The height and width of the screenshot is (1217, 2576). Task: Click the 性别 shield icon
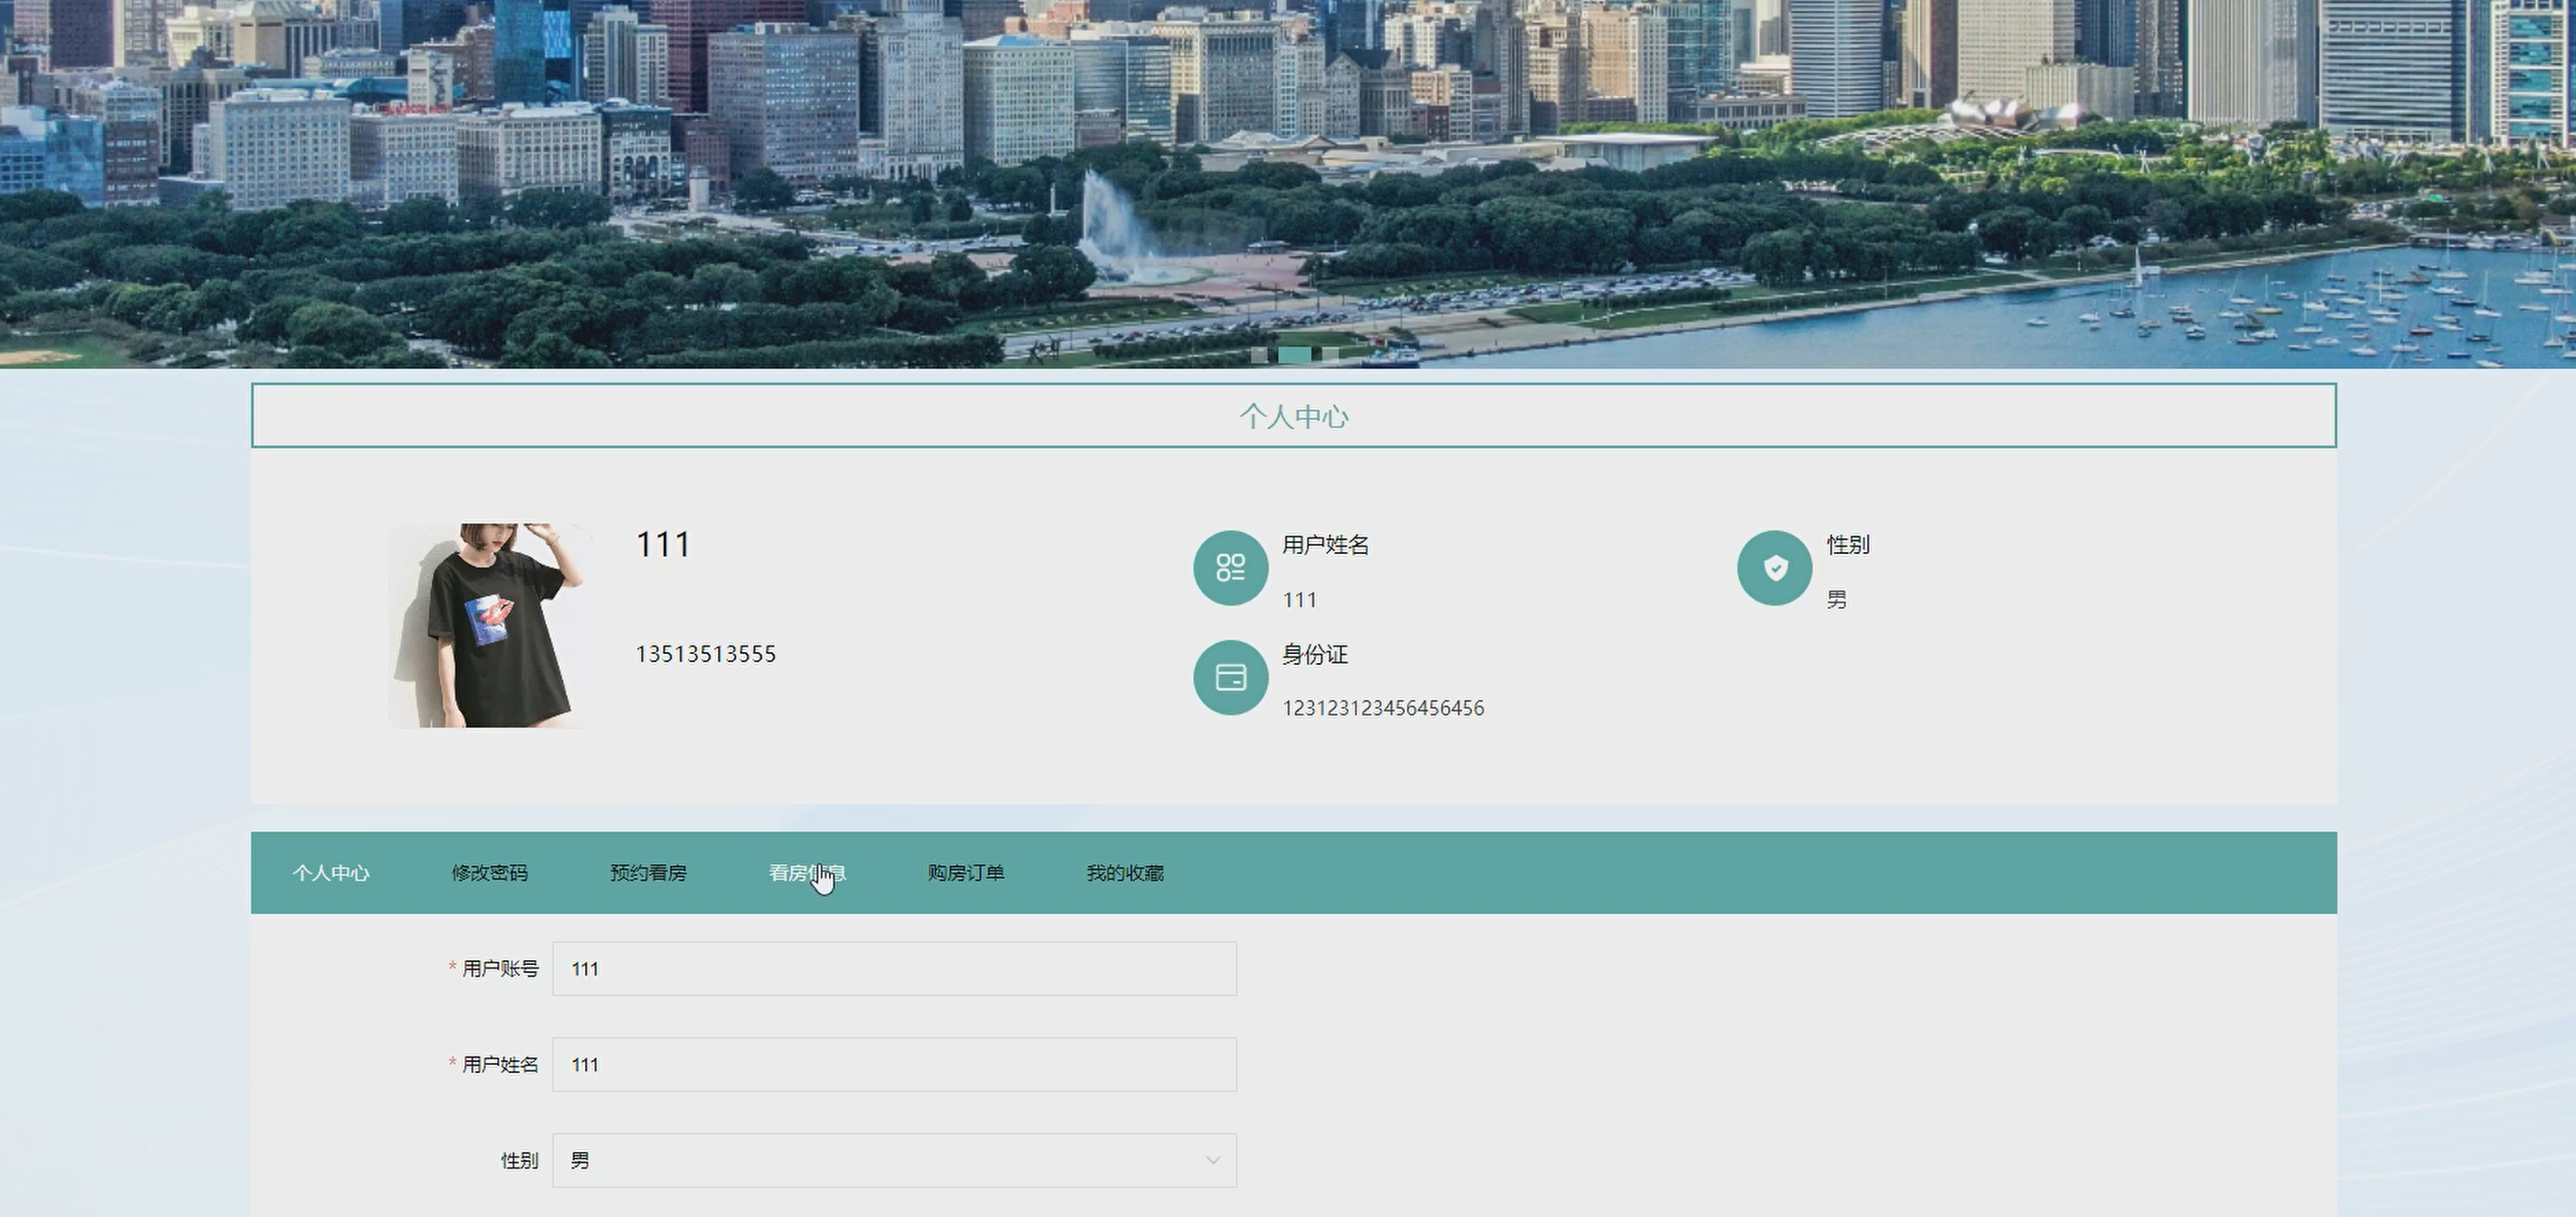coord(1774,568)
